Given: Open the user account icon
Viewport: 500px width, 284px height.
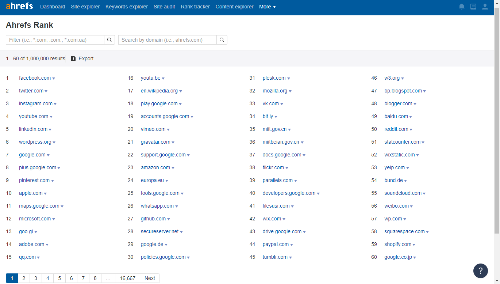Looking at the screenshot, I should [x=485, y=7].
